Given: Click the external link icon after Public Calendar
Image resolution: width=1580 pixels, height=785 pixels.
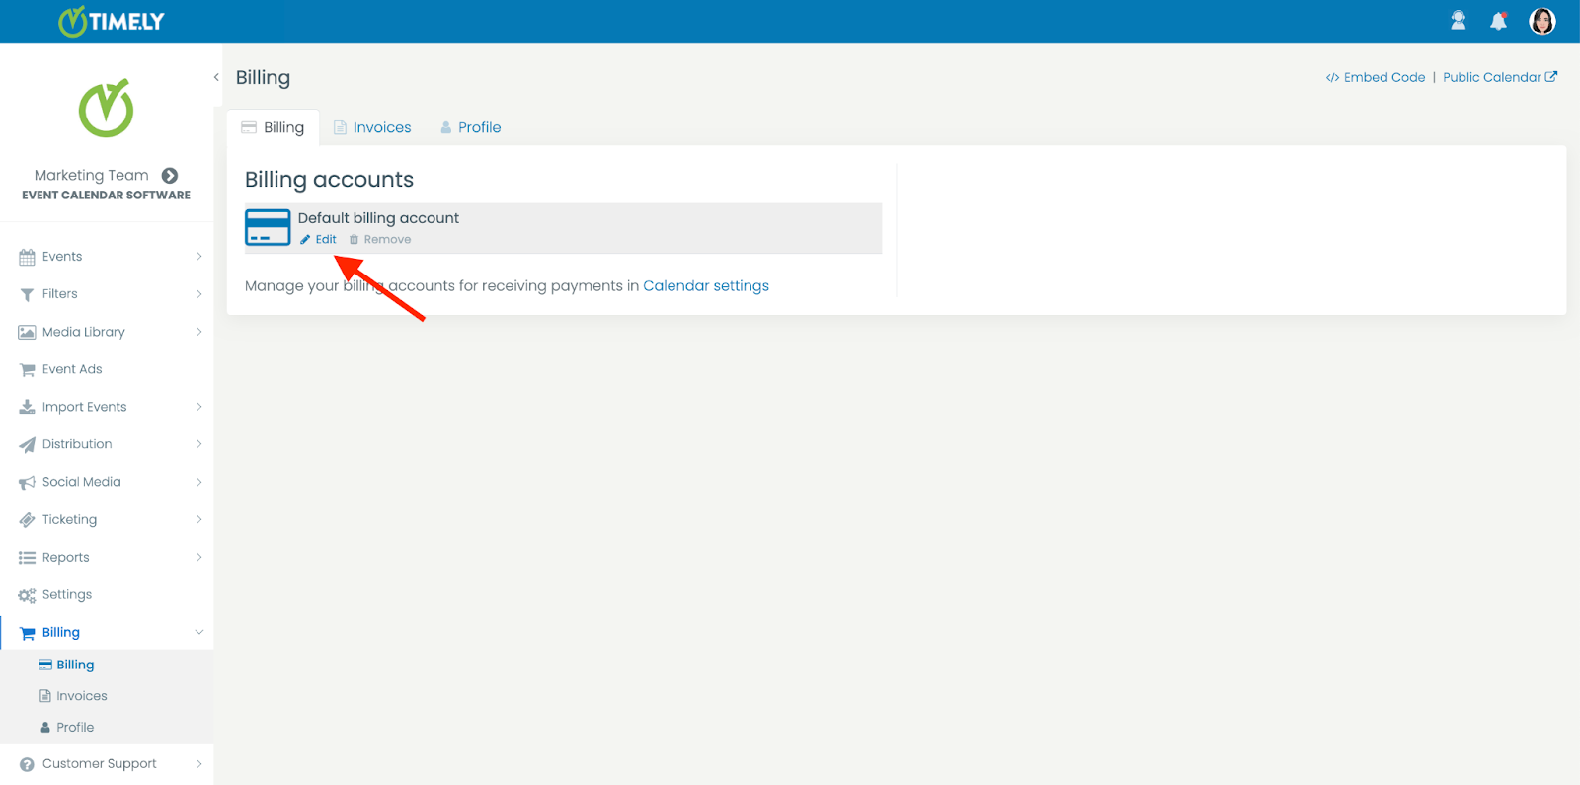Looking at the screenshot, I should click(x=1551, y=76).
